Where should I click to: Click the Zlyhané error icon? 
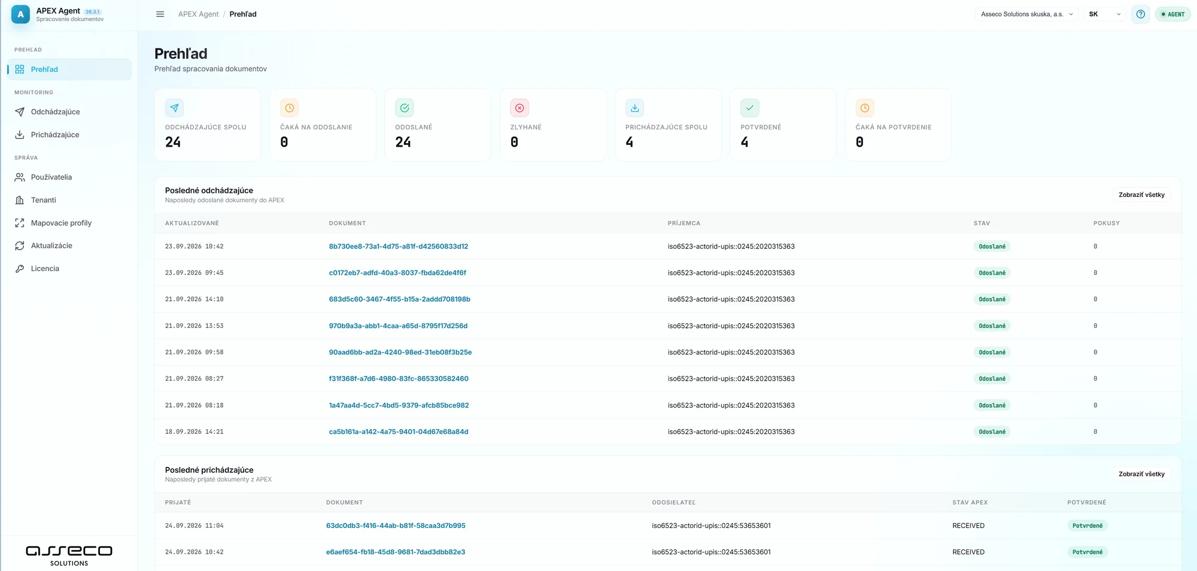coord(519,108)
